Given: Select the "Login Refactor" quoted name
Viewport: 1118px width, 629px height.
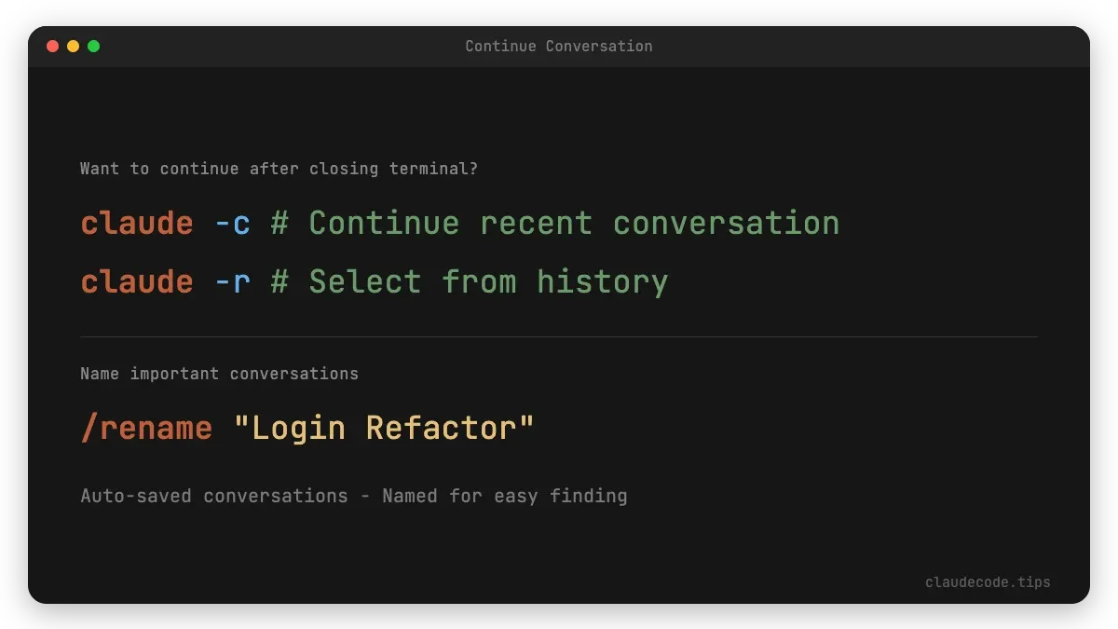Looking at the screenshot, I should (x=387, y=427).
